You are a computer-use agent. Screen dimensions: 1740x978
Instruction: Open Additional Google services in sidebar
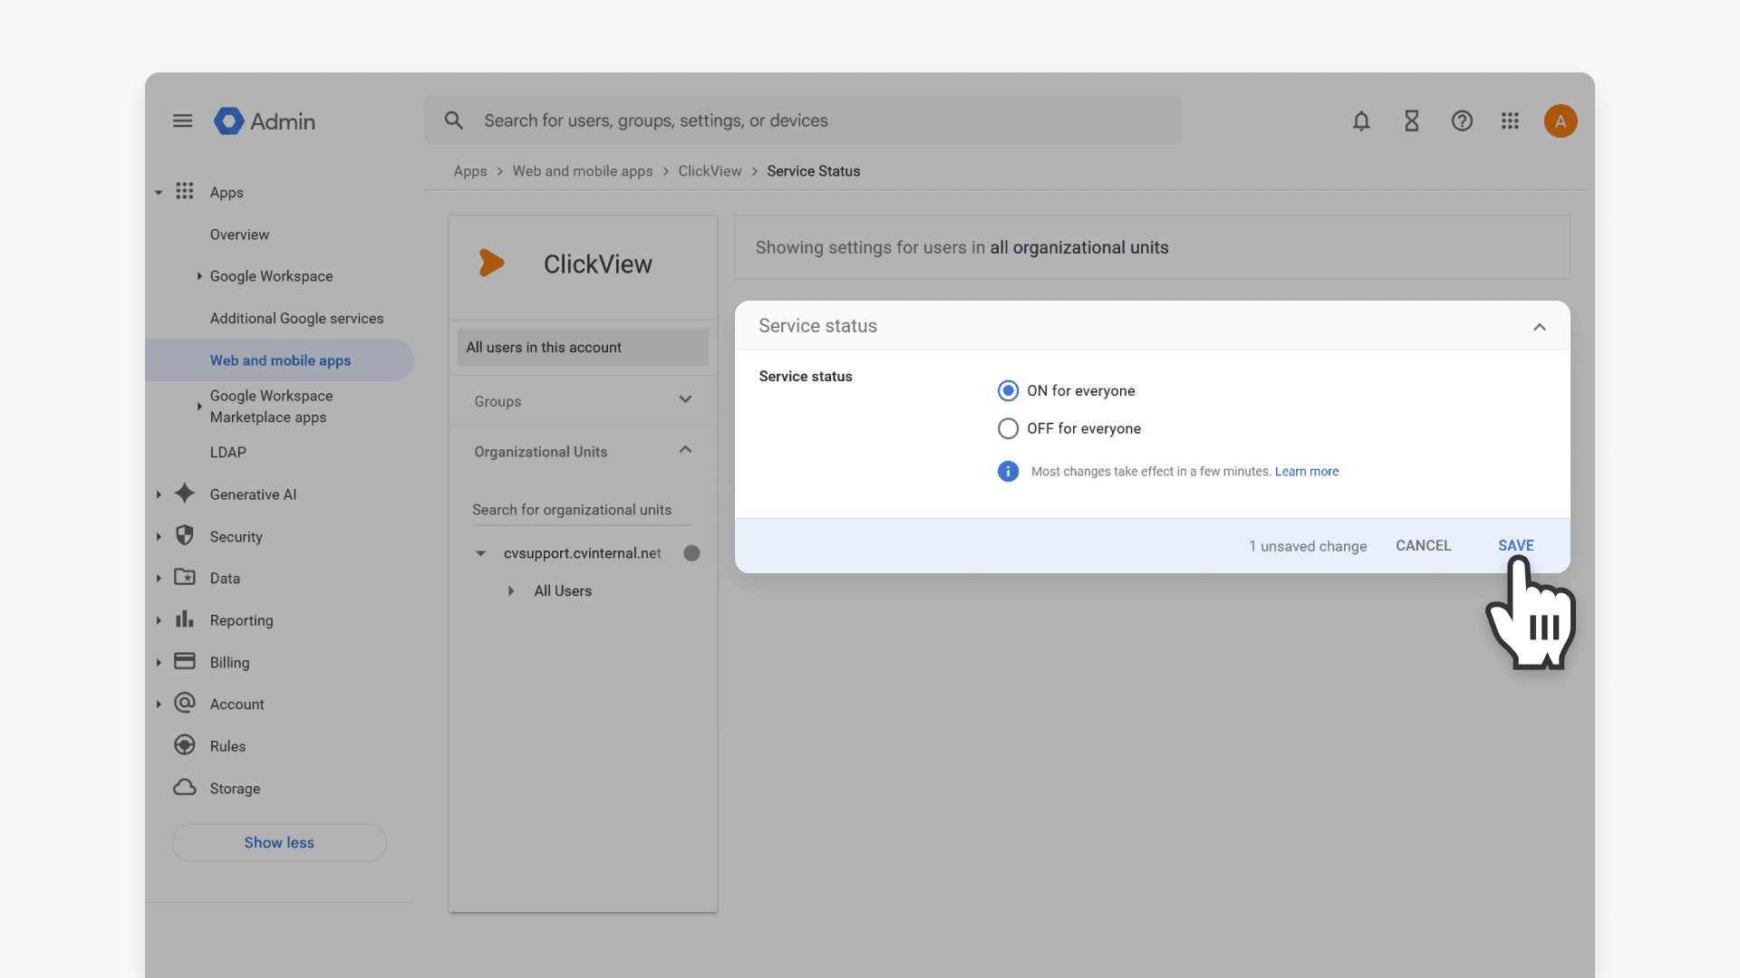[x=296, y=318]
